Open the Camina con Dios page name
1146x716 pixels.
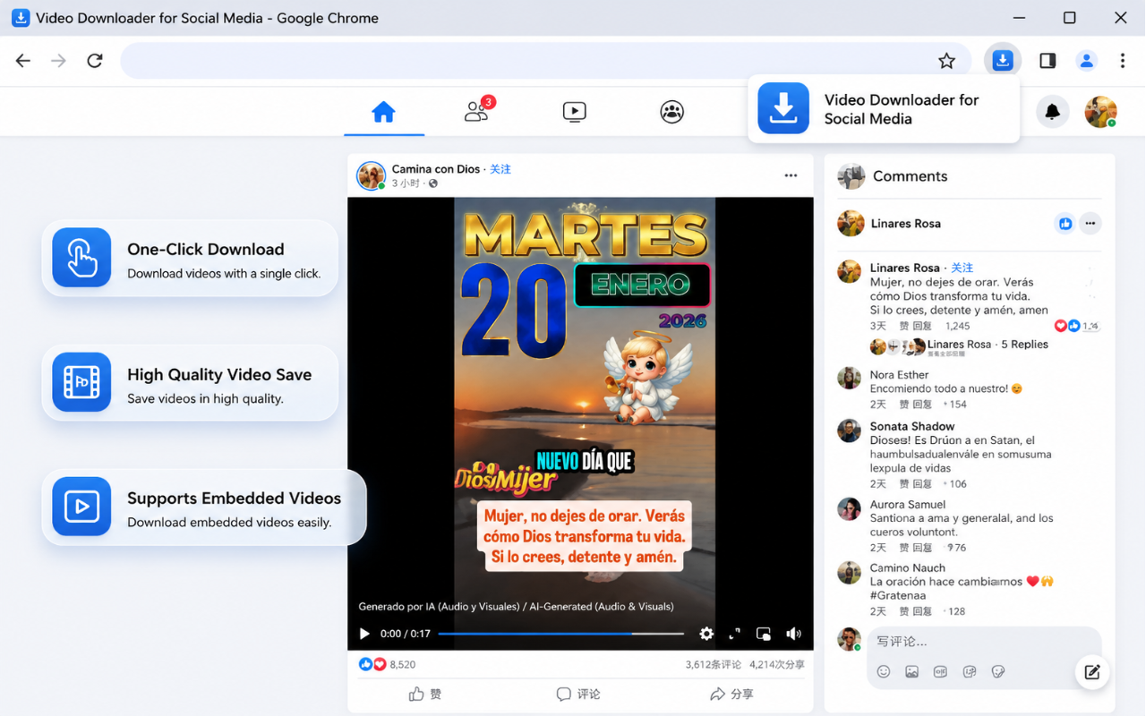click(436, 169)
